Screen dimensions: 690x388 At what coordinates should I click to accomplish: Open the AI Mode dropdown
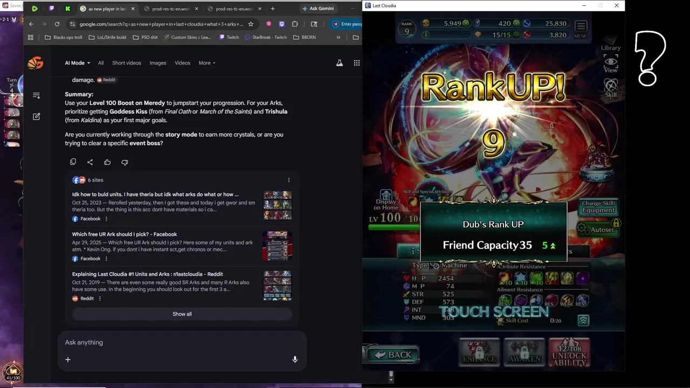click(78, 63)
